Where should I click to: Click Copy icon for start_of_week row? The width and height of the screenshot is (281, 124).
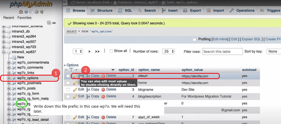(88, 117)
